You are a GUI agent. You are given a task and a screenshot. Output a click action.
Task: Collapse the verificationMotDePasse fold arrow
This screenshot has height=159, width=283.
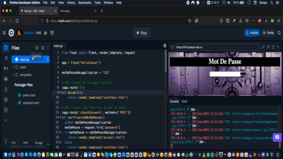tap(60, 117)
